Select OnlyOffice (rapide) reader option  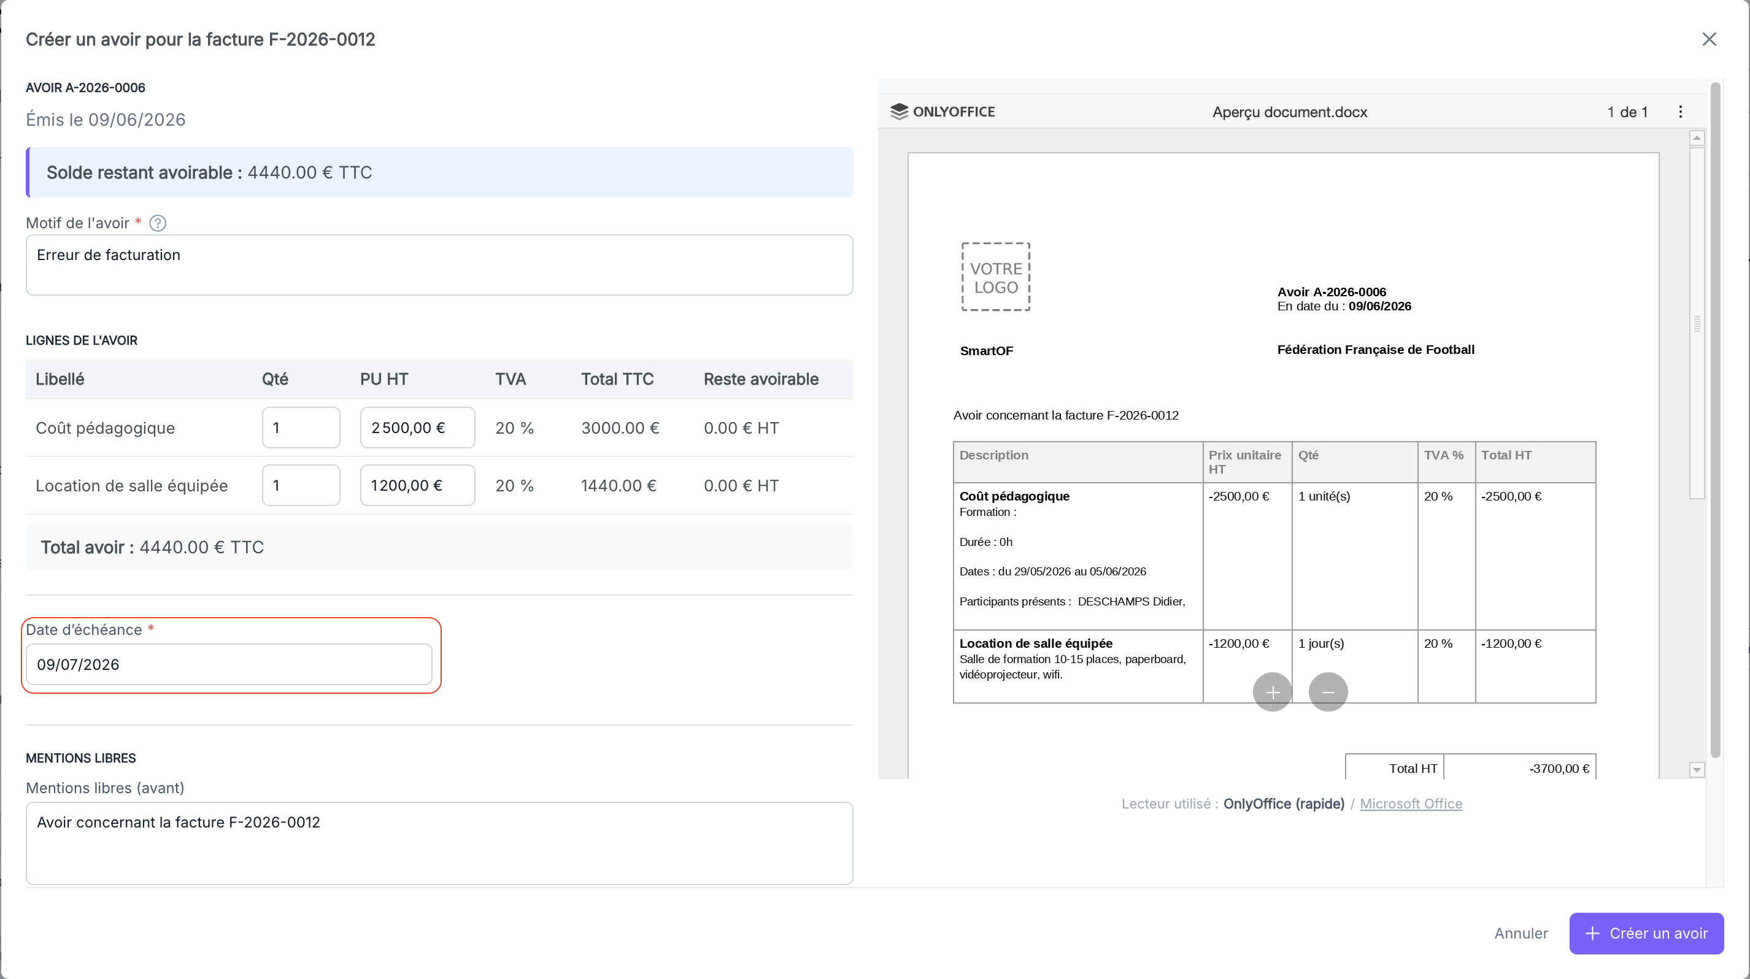1284,803
